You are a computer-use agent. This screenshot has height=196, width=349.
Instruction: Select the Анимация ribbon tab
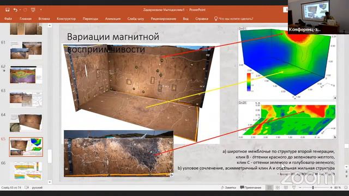point(113,19)
